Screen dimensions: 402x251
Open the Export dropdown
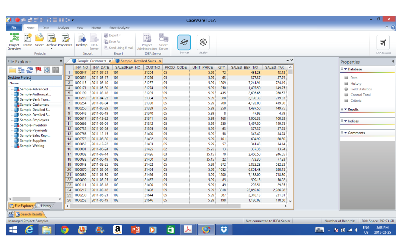click(x=113, y=35)
